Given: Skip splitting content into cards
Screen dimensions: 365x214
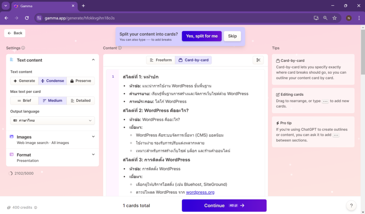Looking at the screenshot, I should pos(232,36).
